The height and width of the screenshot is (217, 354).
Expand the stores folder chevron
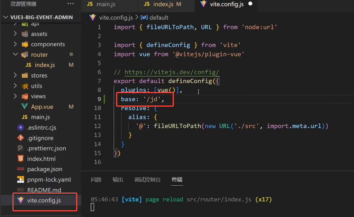[15, 75]
